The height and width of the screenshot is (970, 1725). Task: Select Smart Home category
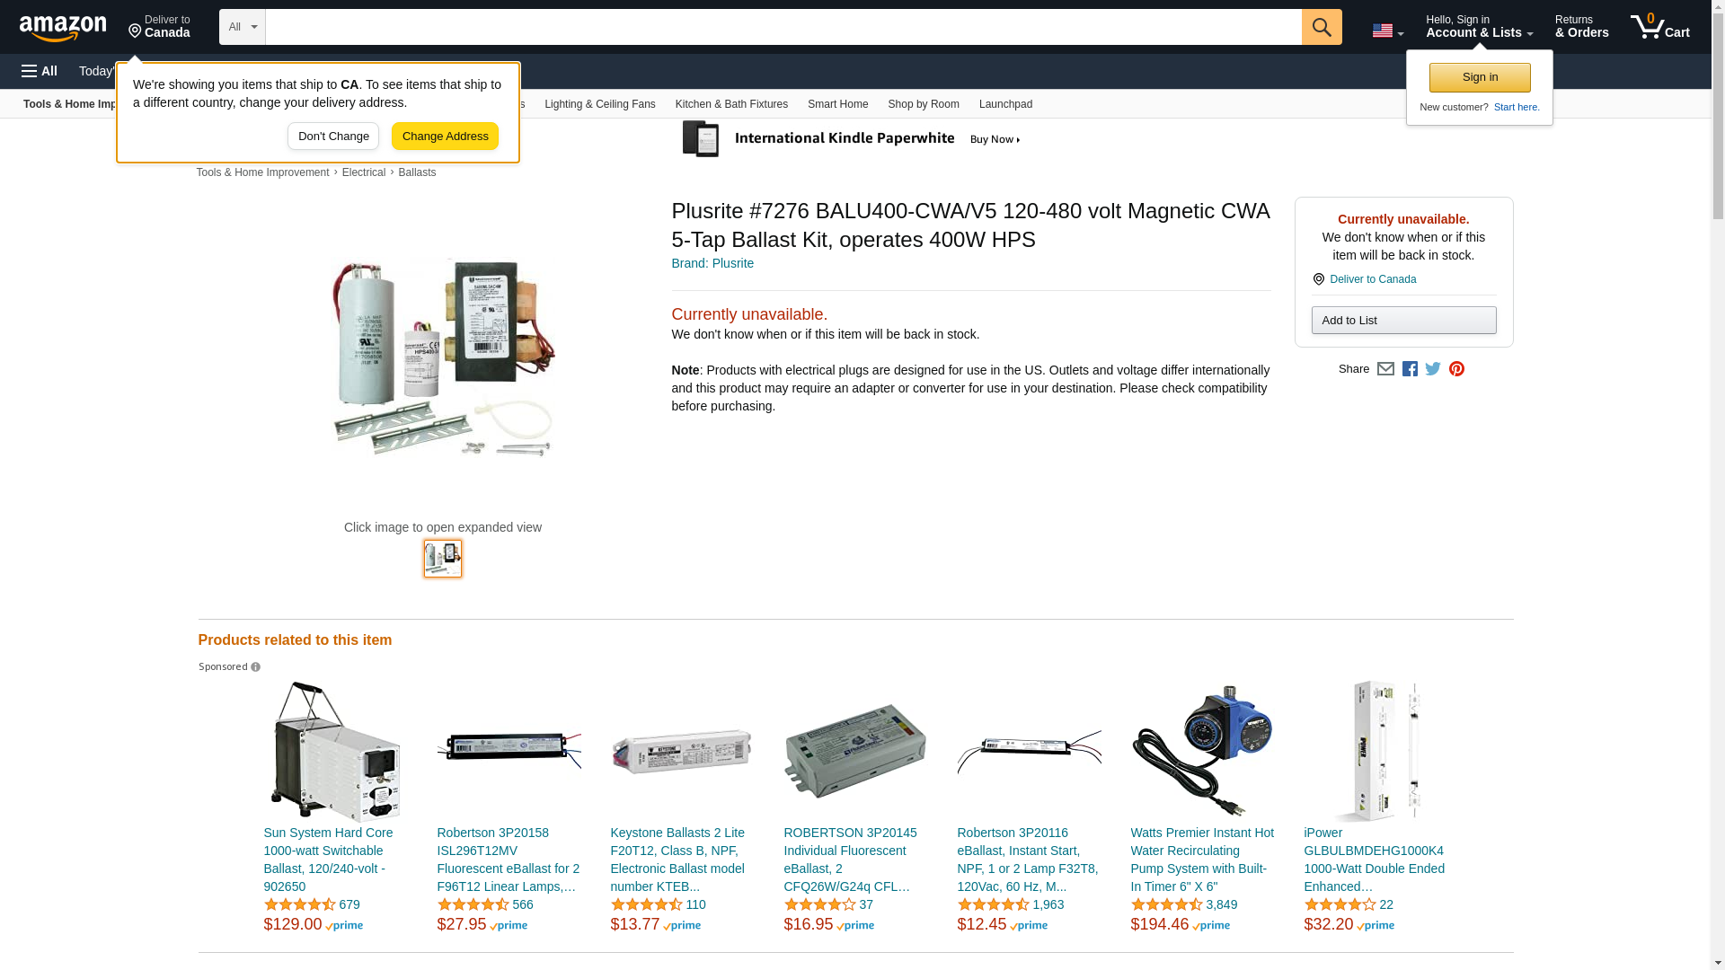click(x=837, y=104)
